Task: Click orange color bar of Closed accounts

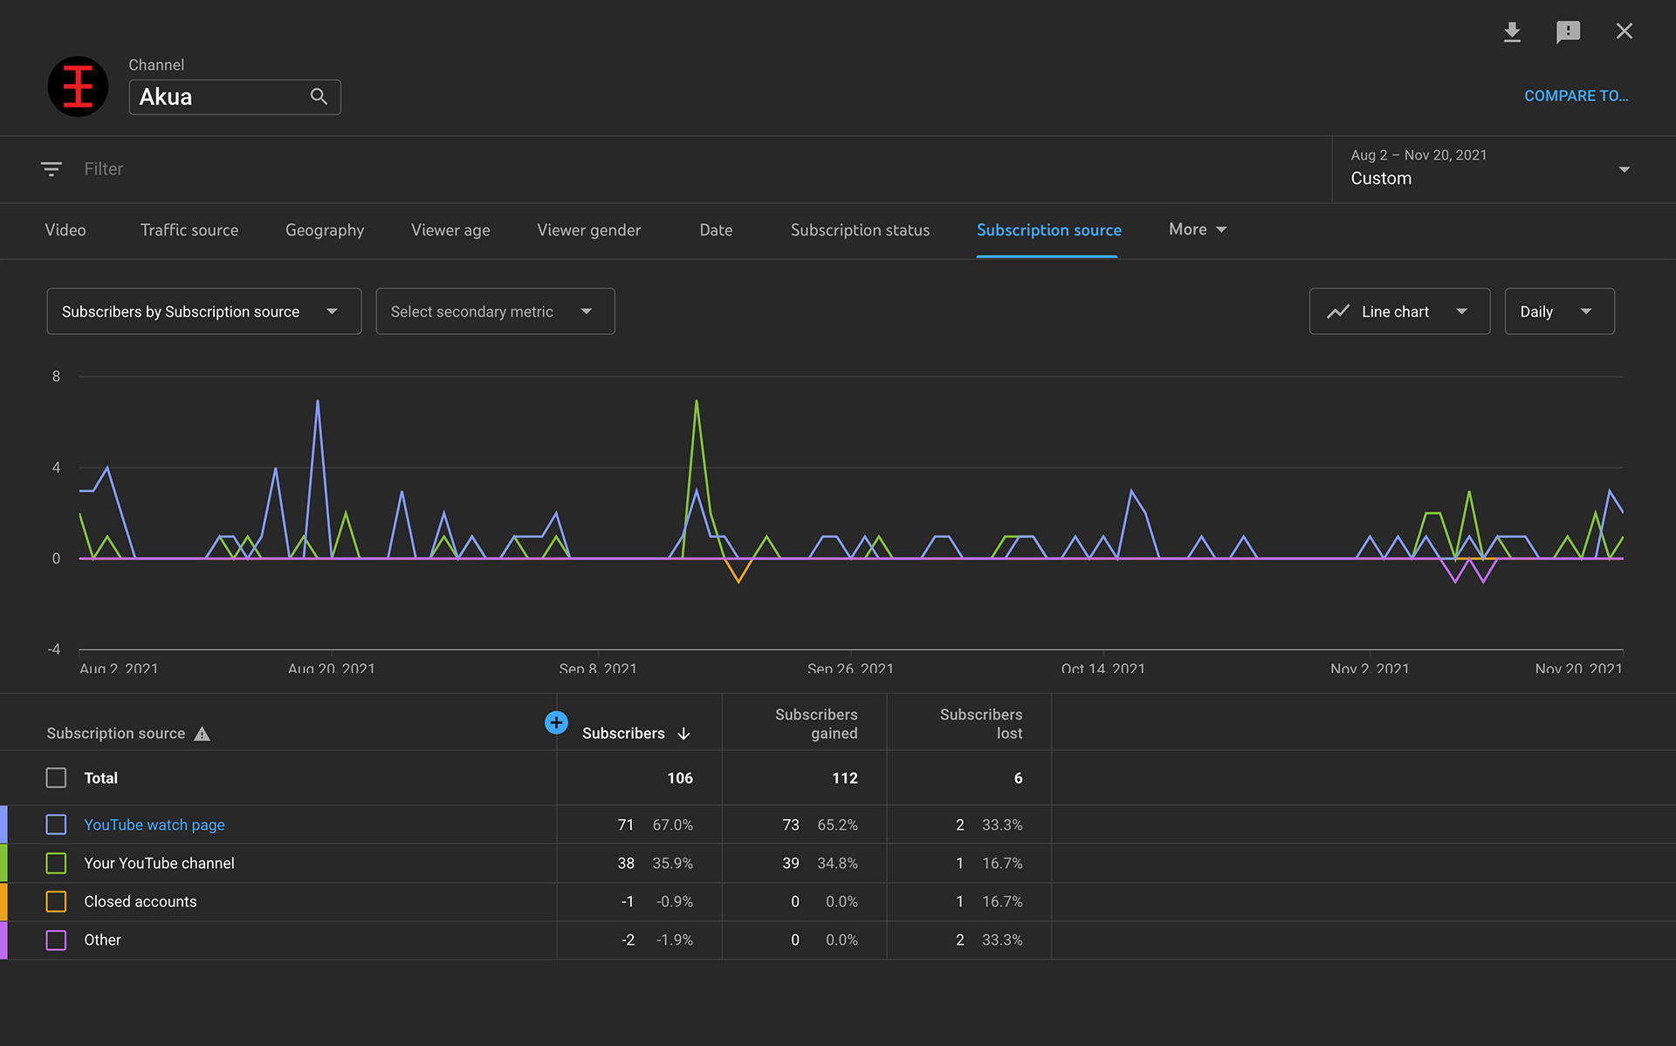Action: tap(3, 901)
